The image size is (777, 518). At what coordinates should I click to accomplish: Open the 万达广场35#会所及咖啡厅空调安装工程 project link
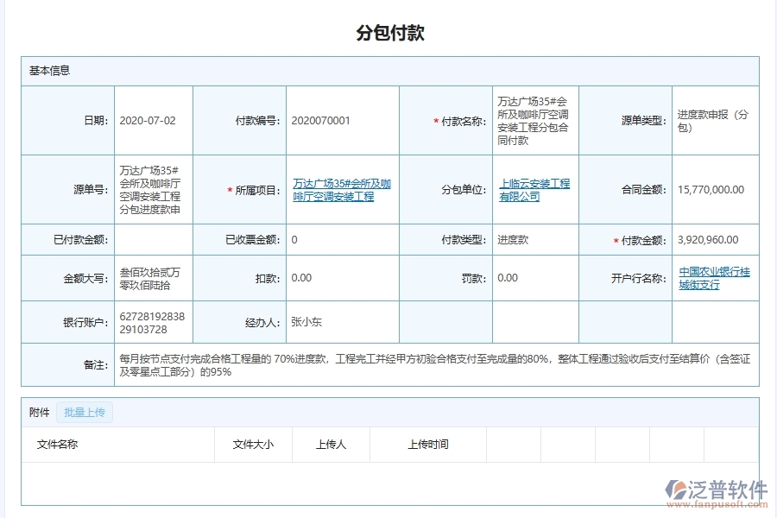(x=342, y=189)
